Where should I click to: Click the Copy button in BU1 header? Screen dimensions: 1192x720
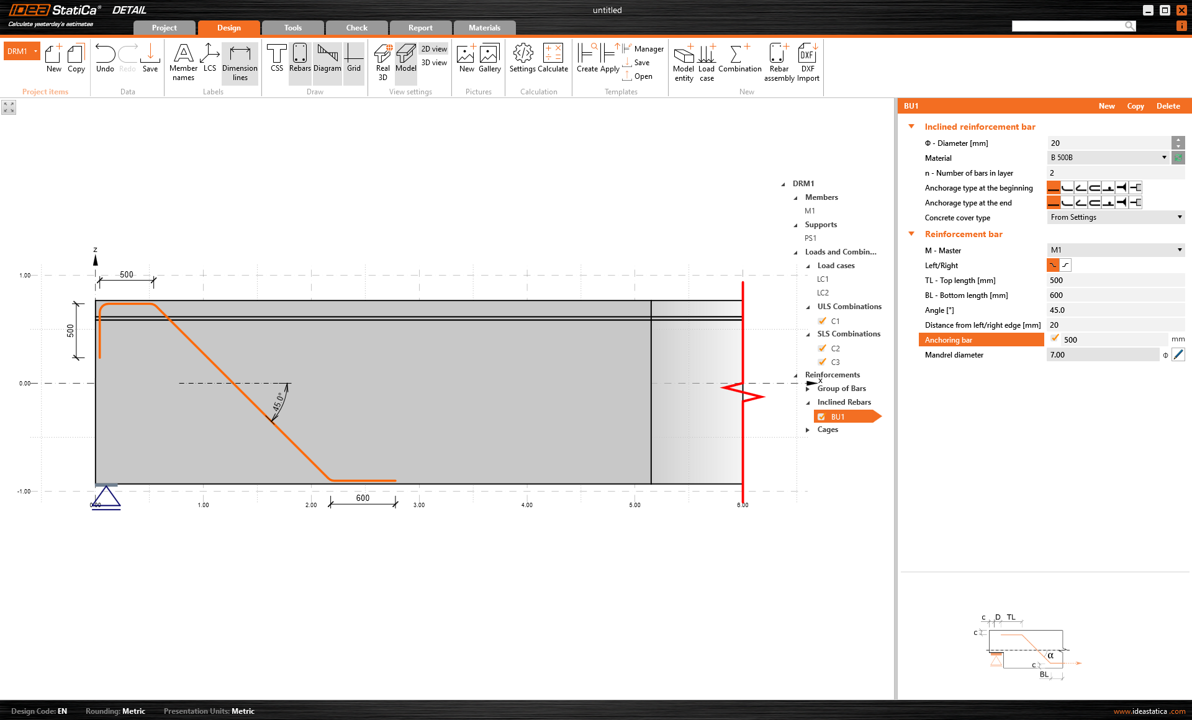pos(1135,106)
